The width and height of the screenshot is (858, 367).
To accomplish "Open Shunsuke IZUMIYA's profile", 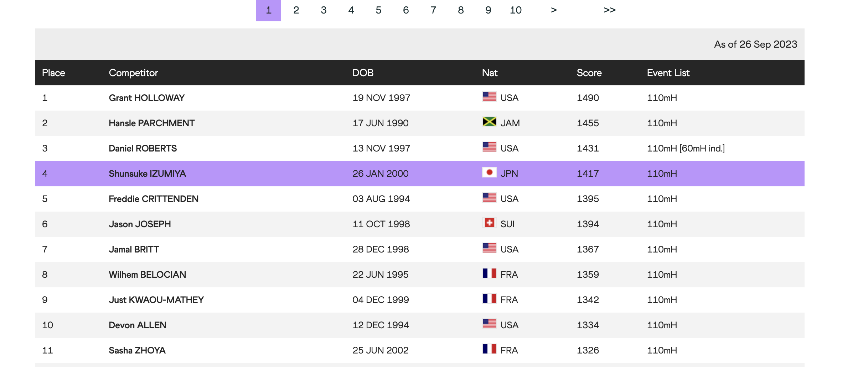I will 148,174.
